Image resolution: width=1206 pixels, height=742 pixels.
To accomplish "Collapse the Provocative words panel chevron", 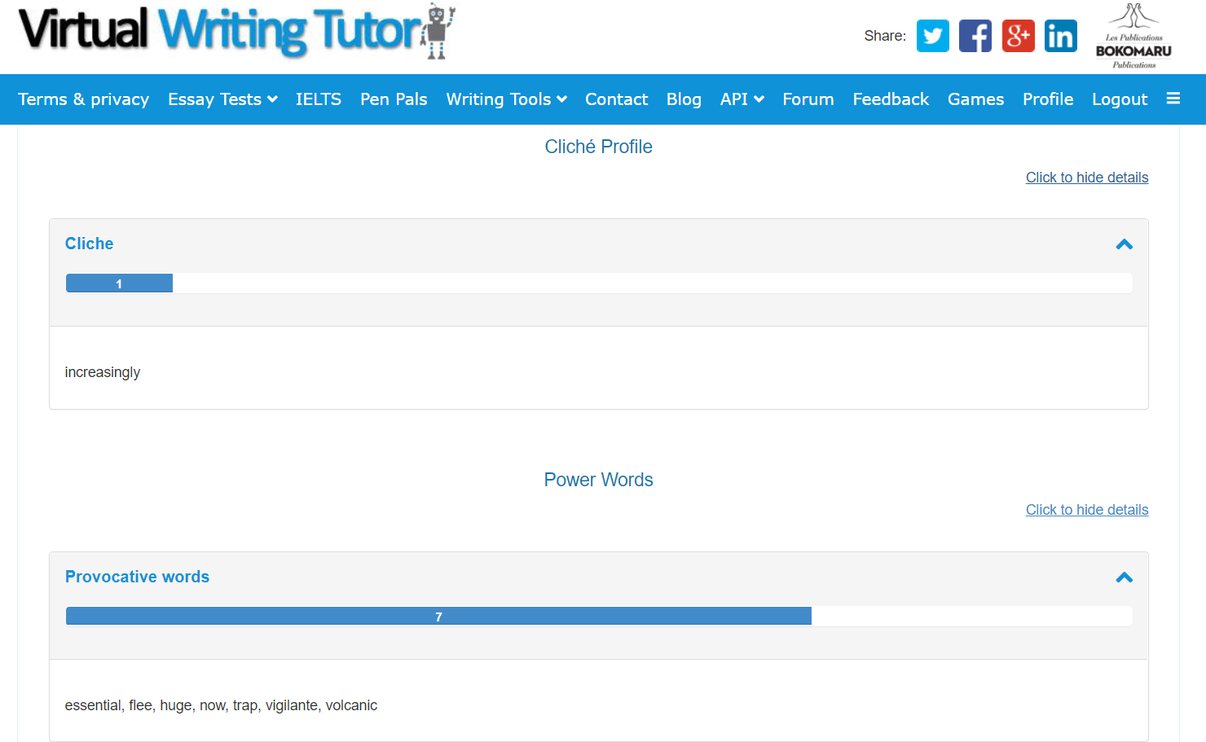I will tap(1124, 577).
